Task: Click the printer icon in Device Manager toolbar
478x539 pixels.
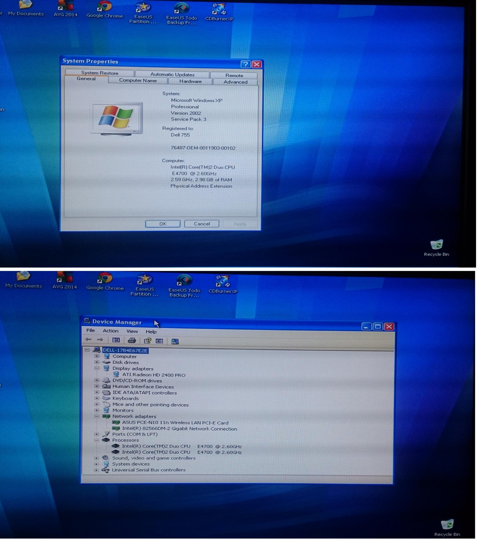Action: 132,341
